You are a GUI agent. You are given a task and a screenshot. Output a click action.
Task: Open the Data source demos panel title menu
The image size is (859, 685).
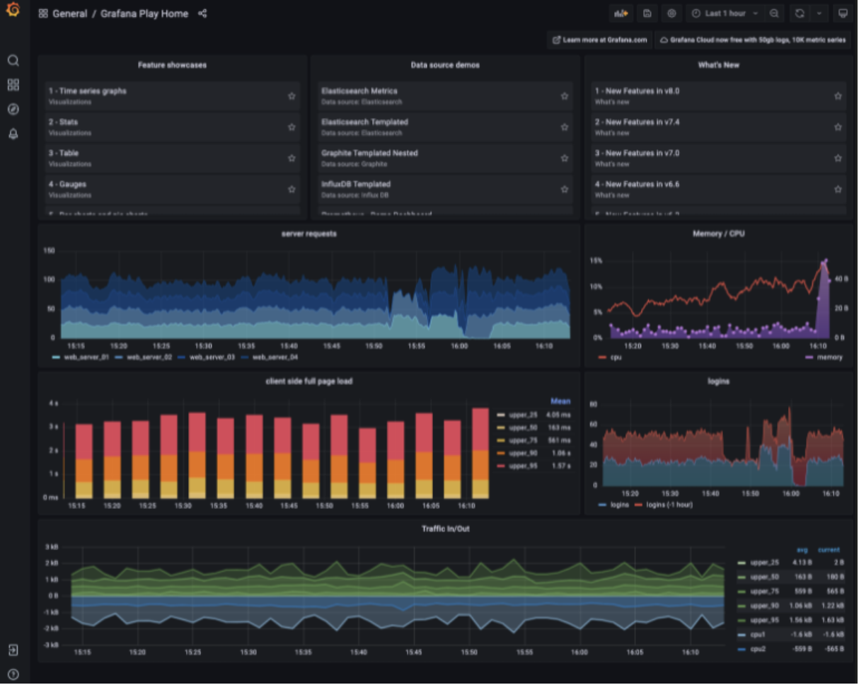click(445, 65)
